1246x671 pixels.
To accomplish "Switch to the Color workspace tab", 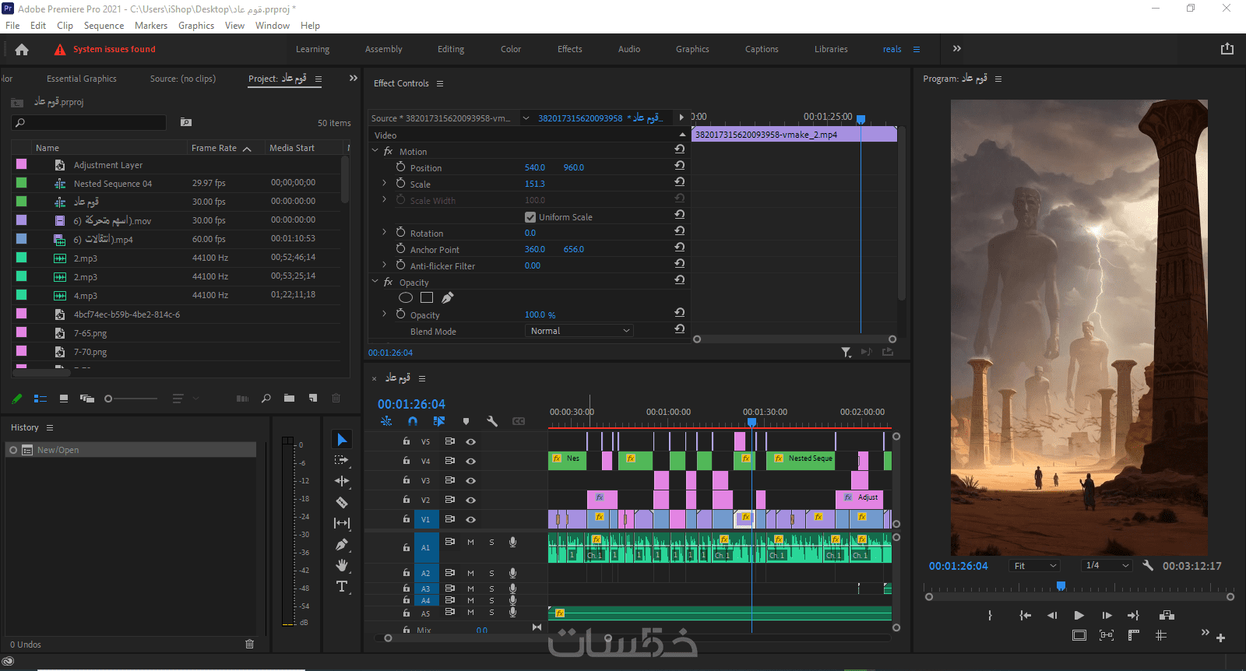I will click(510, 49).
